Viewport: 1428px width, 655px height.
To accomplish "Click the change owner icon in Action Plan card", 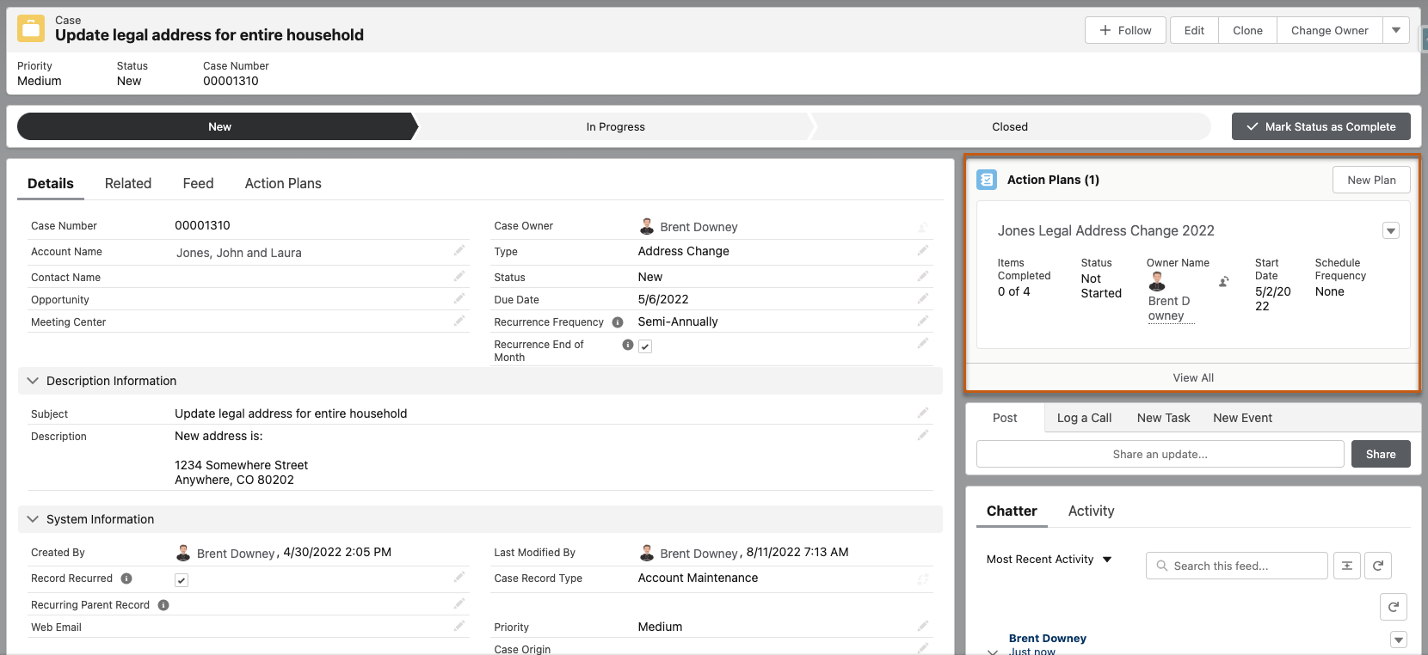I will 1224,281.
